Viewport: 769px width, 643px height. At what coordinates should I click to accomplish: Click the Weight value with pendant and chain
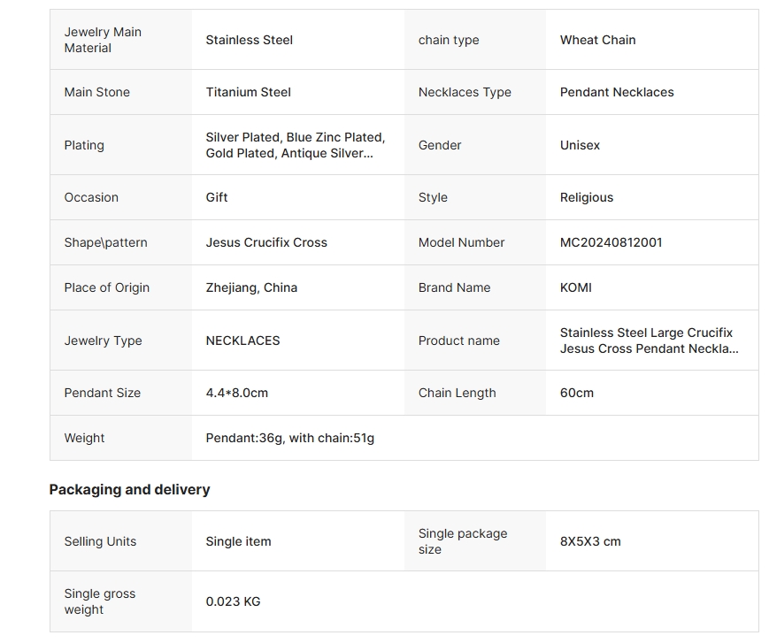point(289,438)
